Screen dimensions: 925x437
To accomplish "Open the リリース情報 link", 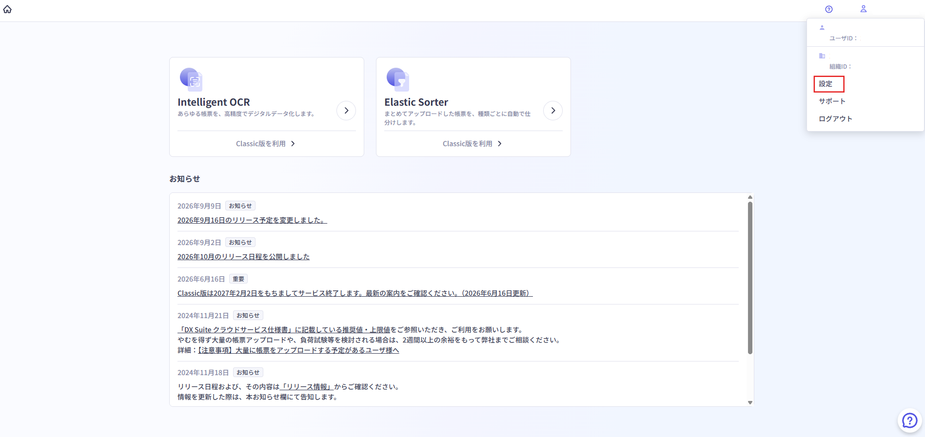I will (x=307, y=387).
